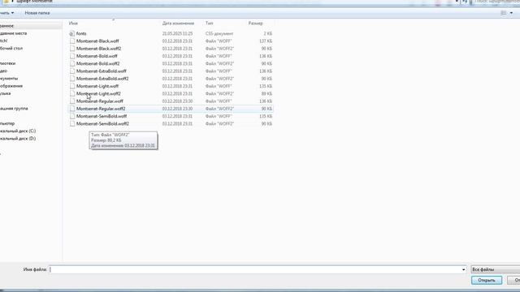520x292 pixels.
Task: Click the file icon beside Montserrat-Bold.woff2
Action: pos(72,63)
